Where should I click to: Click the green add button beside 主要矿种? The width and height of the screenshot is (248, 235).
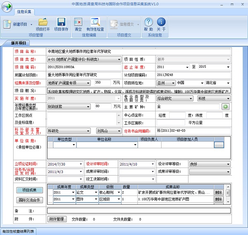[x=226, y=107]
